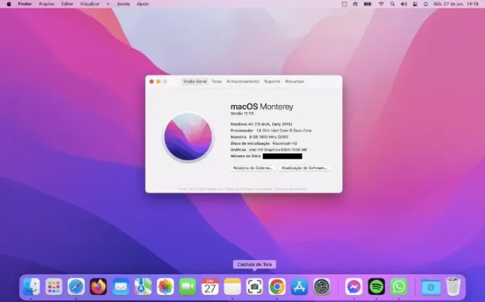Image resolution: width=485 pixels, height=302 pixels.
Task: Close the About This Mac window
Action: point(152,82)
